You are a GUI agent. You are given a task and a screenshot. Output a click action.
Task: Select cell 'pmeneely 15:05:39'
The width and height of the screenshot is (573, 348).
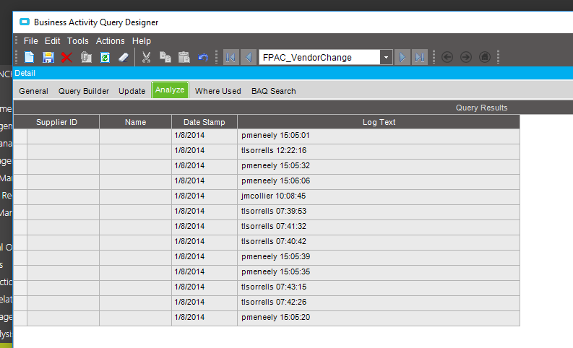point(379,257)
